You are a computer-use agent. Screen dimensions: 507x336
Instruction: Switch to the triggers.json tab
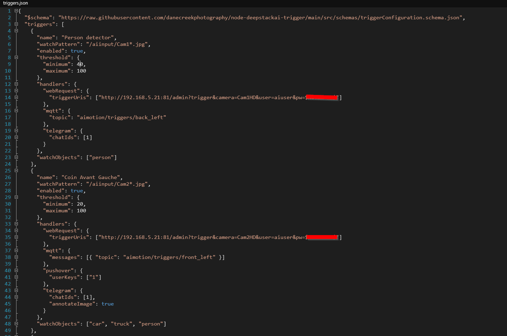[x=15, y=3]
